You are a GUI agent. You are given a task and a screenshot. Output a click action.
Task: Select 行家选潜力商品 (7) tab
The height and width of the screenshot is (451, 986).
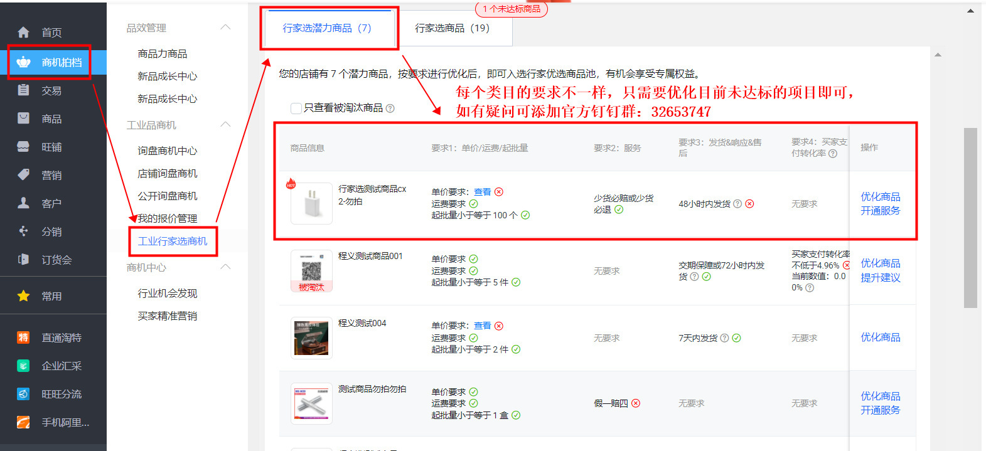(326, 28)
